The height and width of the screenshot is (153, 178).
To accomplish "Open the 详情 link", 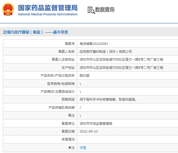I will point(83,148).
